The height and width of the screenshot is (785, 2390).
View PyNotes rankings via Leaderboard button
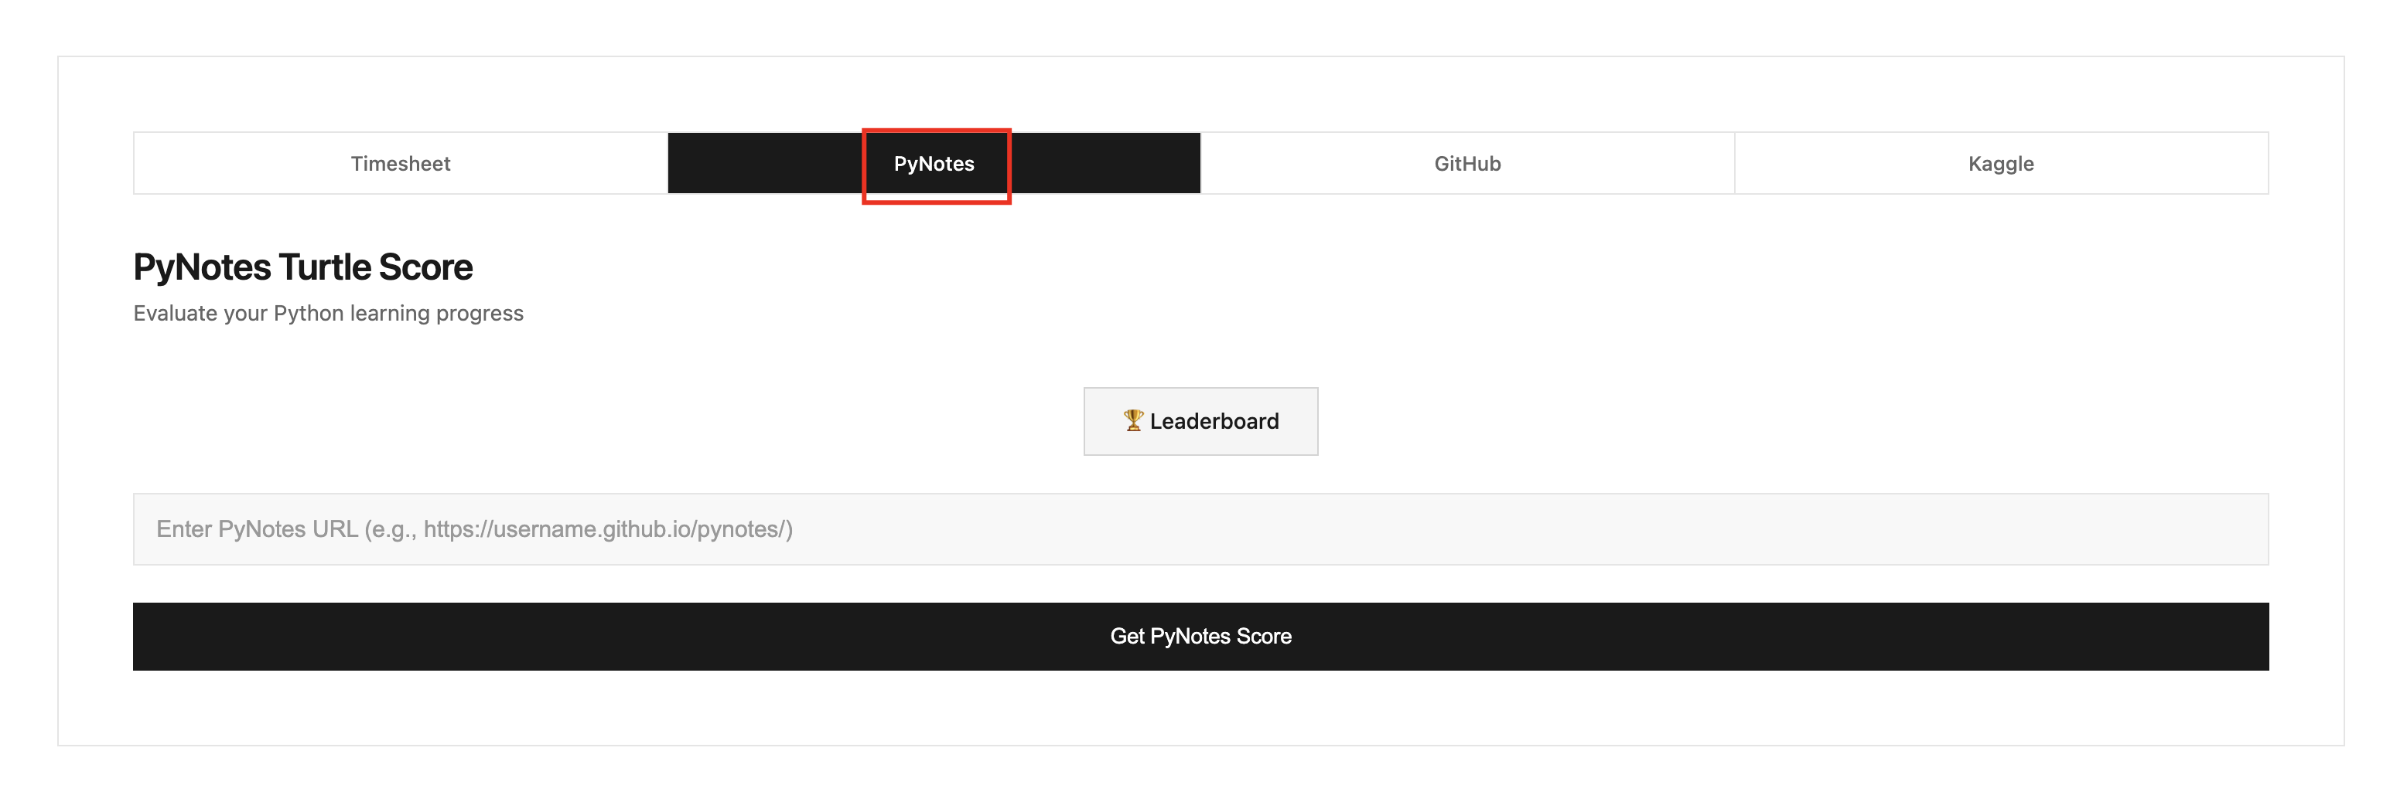(x=1200, y=422)
